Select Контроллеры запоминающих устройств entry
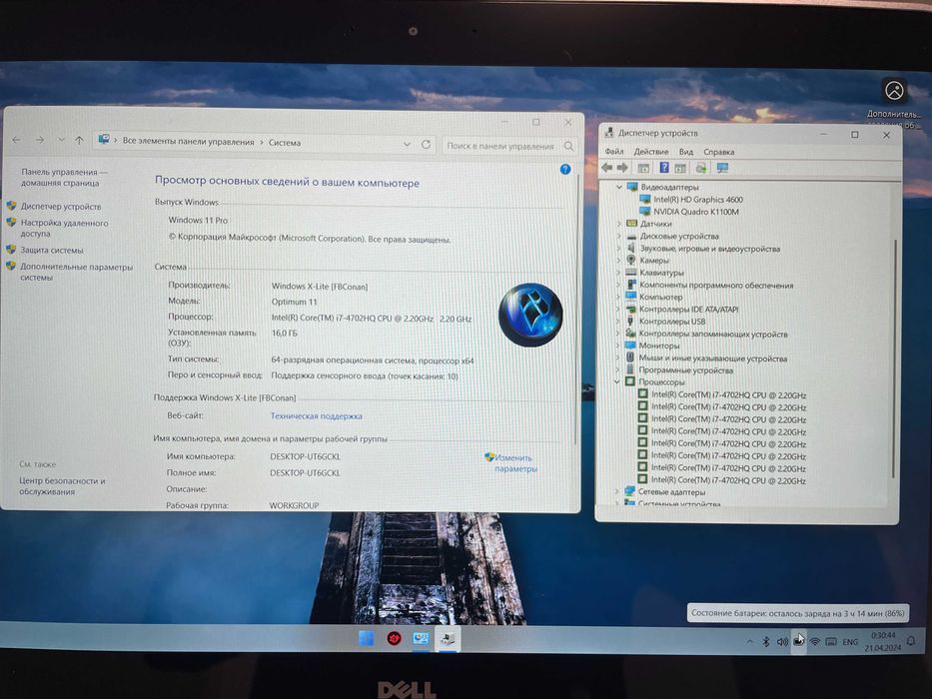This screenshot has width=932, height=699. coord(712,335)
